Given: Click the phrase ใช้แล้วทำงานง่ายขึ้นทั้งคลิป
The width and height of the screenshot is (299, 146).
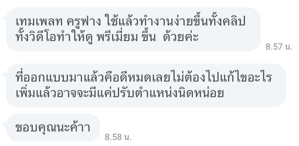Looking at the screenshot, I should pos(175,21).
